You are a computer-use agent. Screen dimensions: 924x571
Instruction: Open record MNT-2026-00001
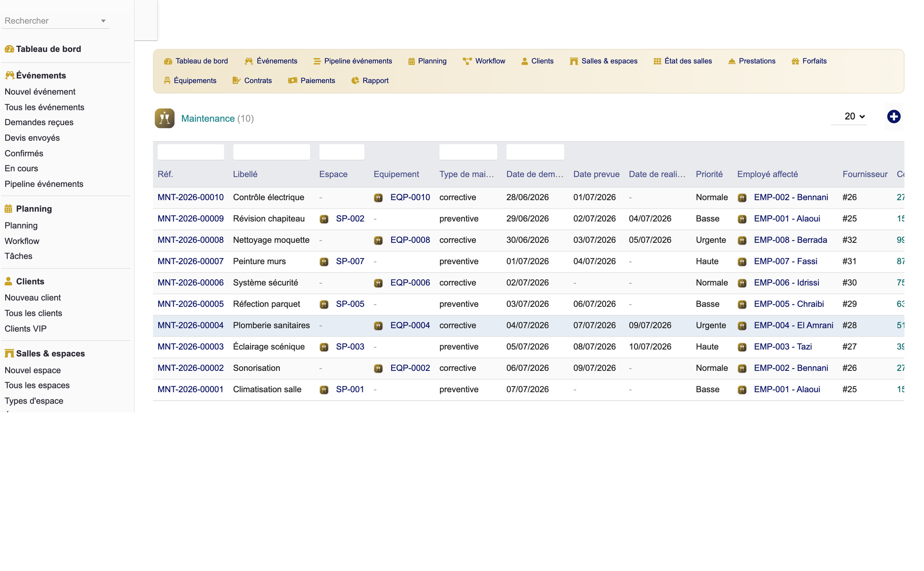click(190, 389)
